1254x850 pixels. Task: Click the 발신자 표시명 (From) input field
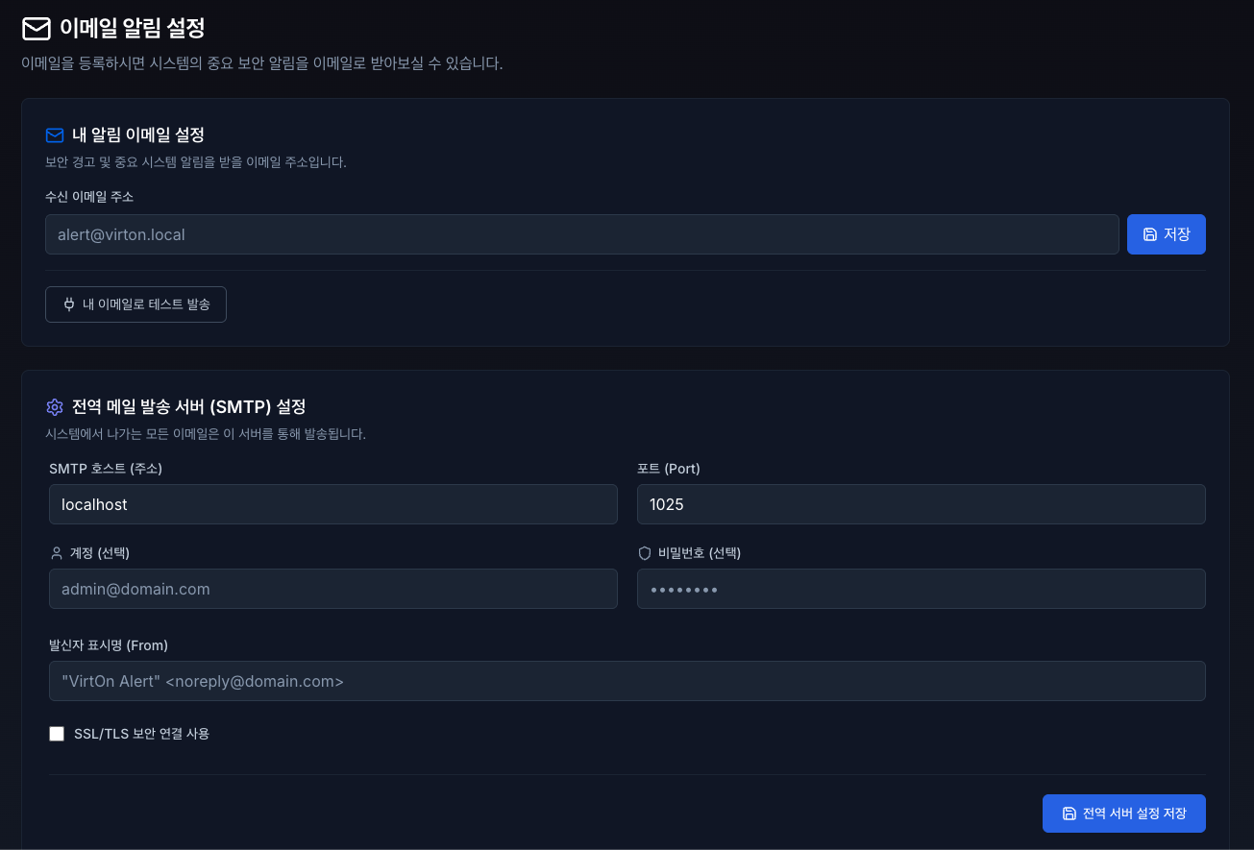coord(627,681)
